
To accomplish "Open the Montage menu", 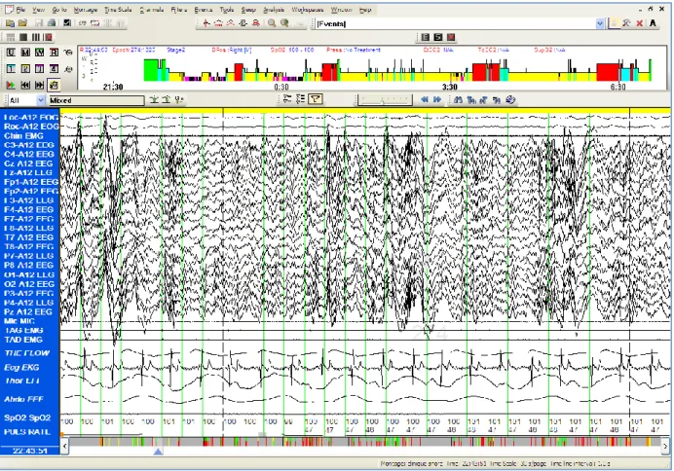I will (85, 10).
